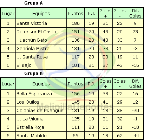The height and width of the screenshot is (140, 144).
Task: Click the Grupo B heading
Action: coord(33,73)
